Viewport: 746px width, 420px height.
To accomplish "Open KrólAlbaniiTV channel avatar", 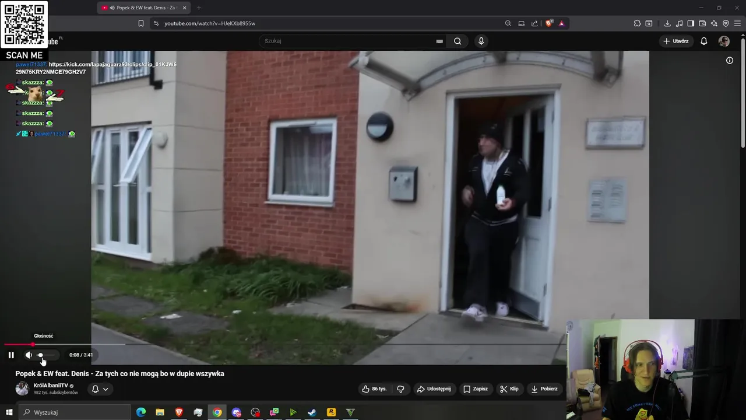I will tap(22, 389).
